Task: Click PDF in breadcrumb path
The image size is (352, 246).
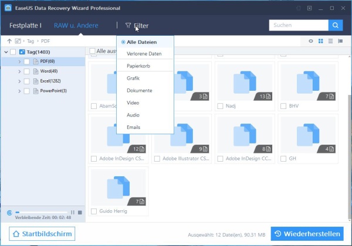Action: pyautogui.click(x=45, y=41)
